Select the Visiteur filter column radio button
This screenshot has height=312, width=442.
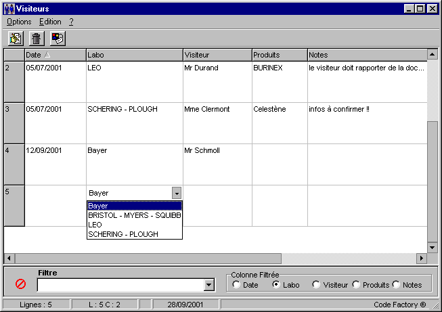click(x=316, y=285)
